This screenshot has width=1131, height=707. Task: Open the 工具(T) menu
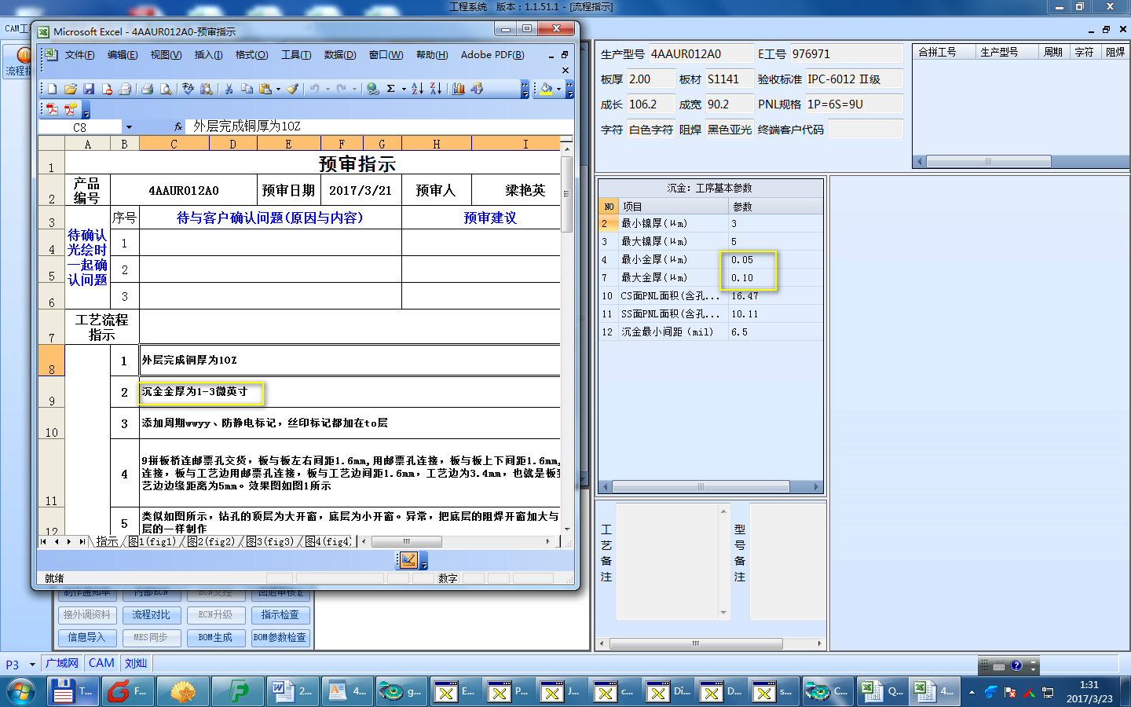[296, 55]
